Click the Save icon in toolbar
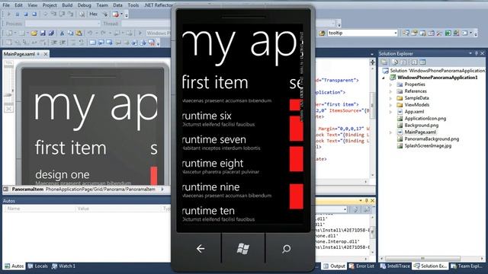 click(43, 33)
